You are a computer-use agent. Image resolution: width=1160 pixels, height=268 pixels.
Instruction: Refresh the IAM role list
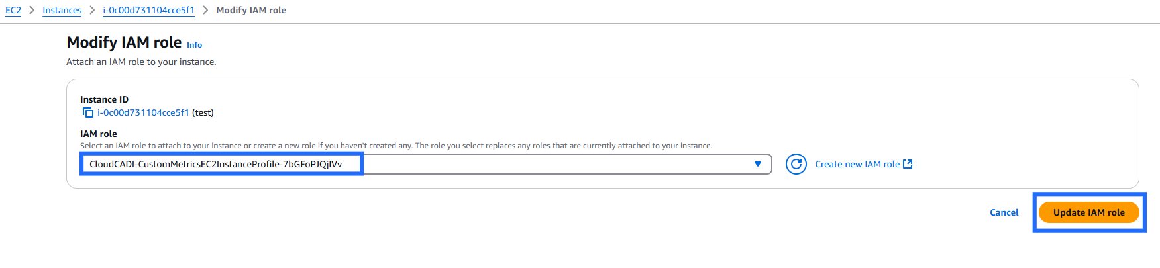pyautogui.click(x=796, y=164)
